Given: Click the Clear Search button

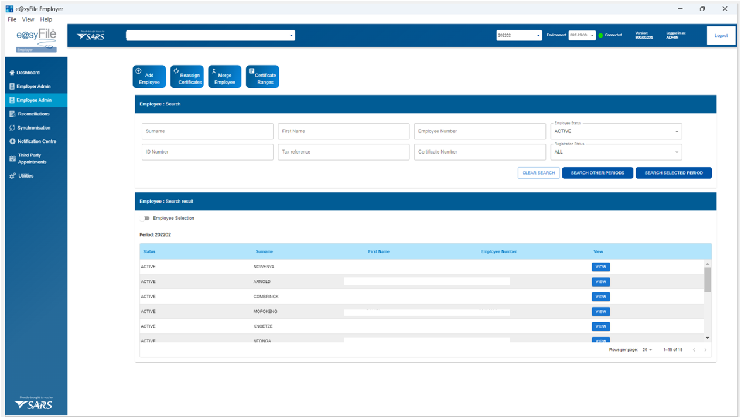Looking at the screenshot, I should click(538, 173).
